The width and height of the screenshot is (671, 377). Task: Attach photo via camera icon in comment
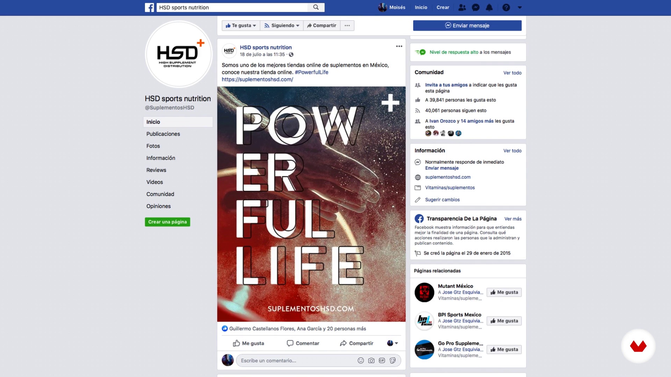click(x=371, y=361)
